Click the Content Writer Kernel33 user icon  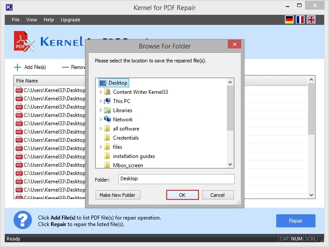(107, 92)
